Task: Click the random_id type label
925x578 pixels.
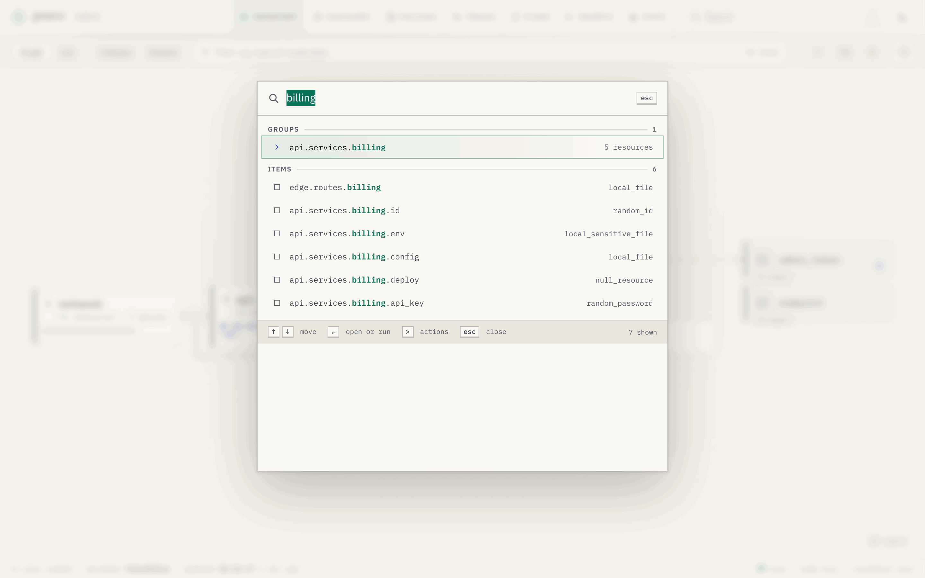Action: pyautogui.click(x=633, y=211)
